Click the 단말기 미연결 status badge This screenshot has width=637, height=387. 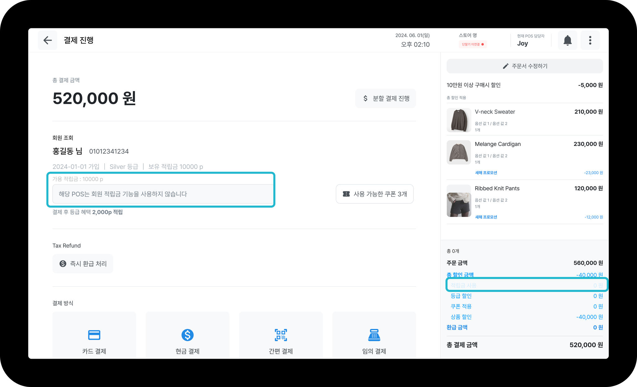[x=473, y=44]
